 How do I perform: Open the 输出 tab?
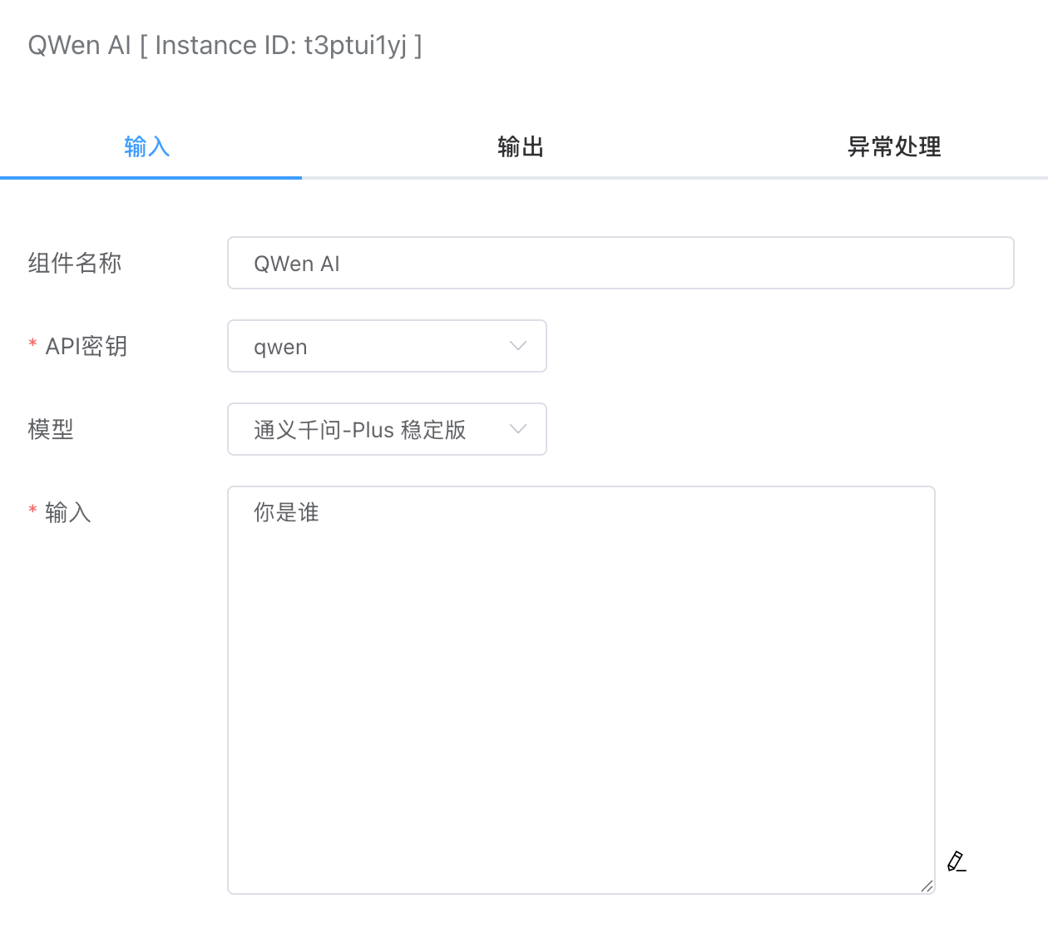coord(521,147)
